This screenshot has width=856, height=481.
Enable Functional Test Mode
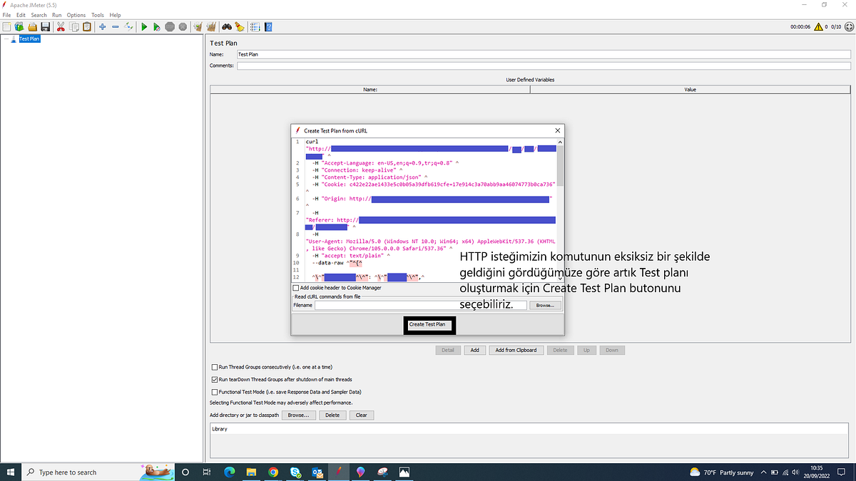coord(215,392)
